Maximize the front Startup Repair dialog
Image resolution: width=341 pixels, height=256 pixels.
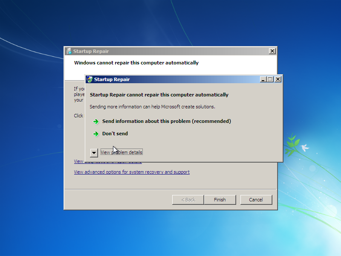(270, 79)
